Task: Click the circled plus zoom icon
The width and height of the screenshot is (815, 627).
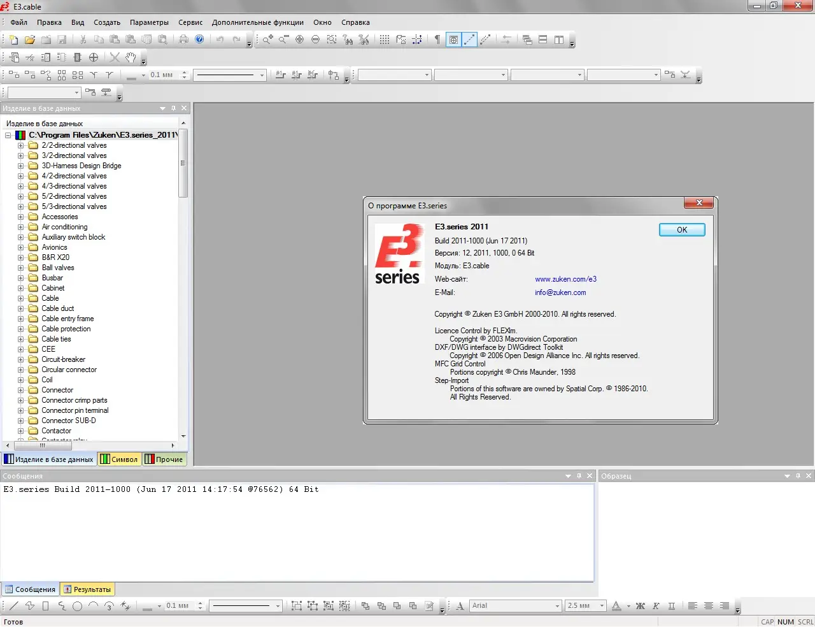Action: tap(299, 40)
